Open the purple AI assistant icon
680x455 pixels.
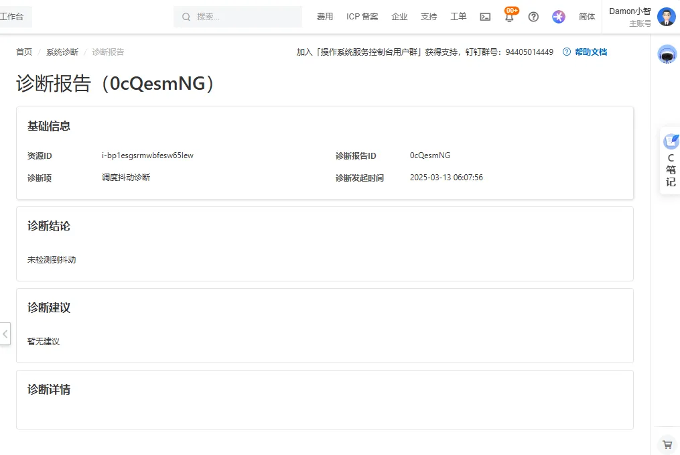559,17
